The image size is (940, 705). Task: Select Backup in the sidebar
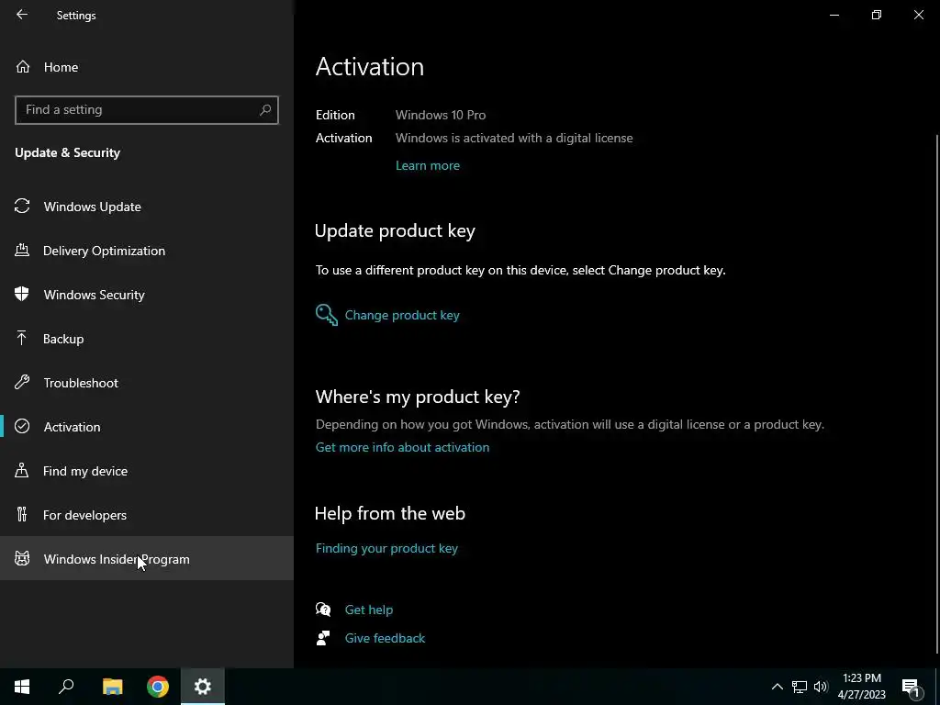pos(147,339)
